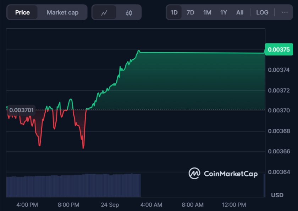298x211 pixels.
Task: Switch to line chart view icon
Action: tap(104, 13)
